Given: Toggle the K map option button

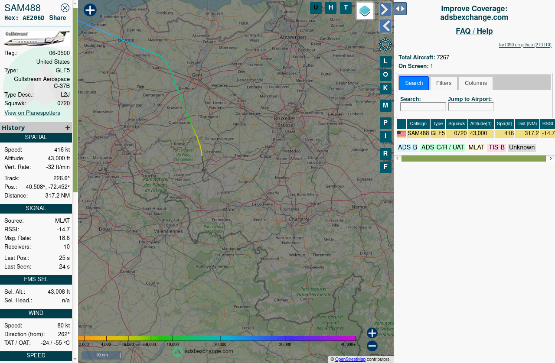Looking at the screenshot, I should (385, 88).
